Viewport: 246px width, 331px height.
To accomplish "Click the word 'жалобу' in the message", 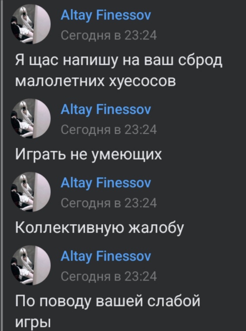I will click(157, 229).
